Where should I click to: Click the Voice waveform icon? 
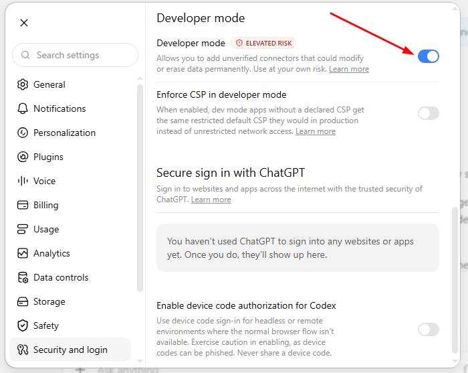point(23,181)
